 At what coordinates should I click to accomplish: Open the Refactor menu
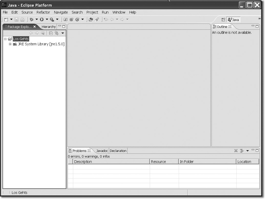click(x=43, y=12)
